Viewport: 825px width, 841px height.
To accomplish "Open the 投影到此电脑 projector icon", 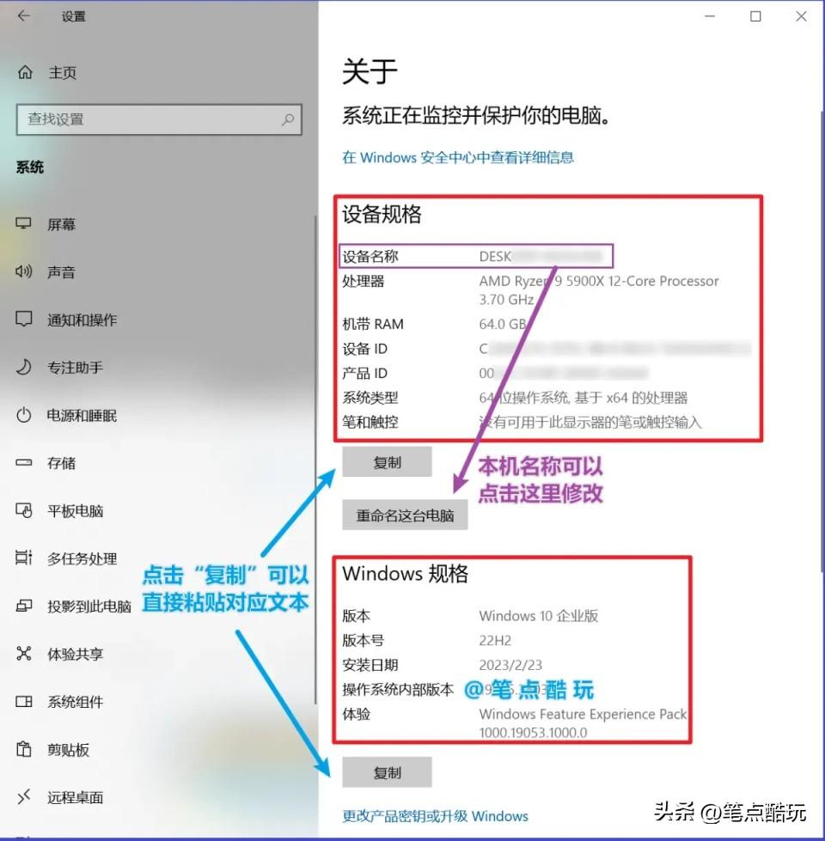I will coord(23,606).
